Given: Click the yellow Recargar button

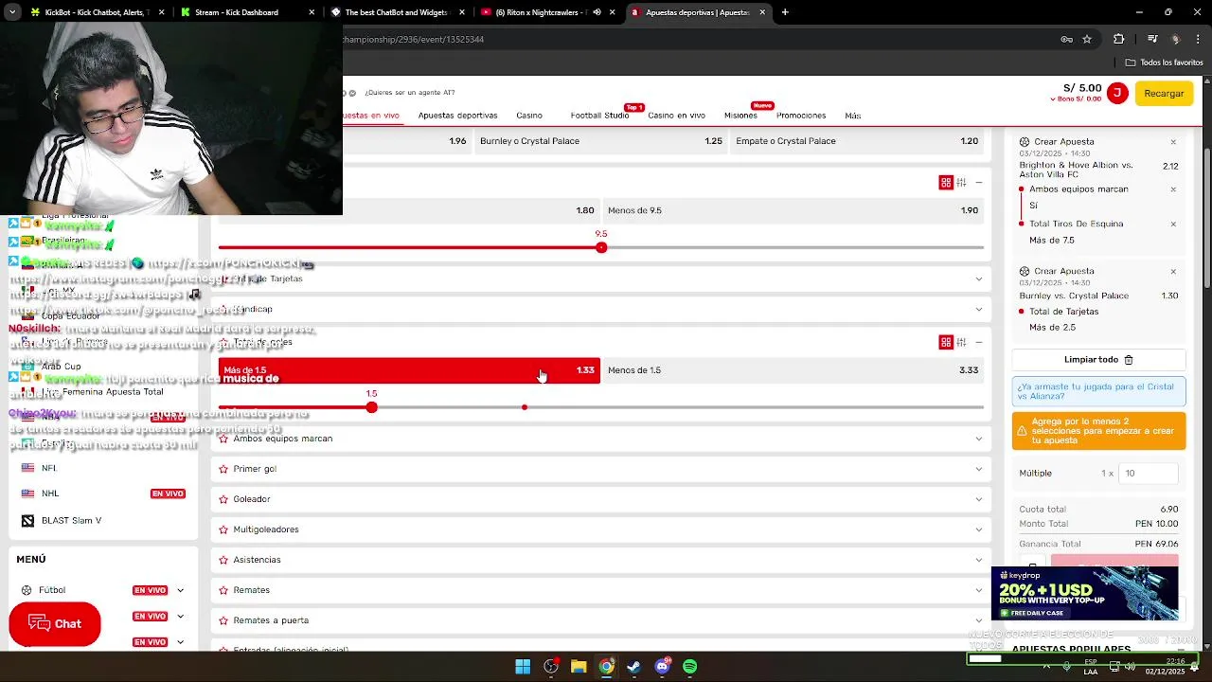Looking at the screenshot, I should pyautogui.click(x=1164, y=93).
